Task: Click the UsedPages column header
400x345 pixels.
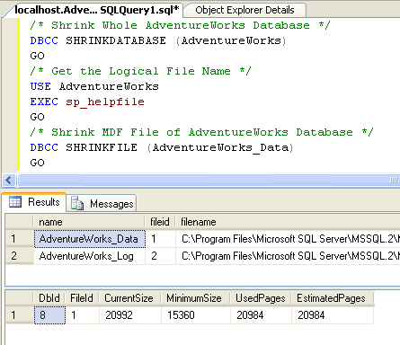Action: [x=260, y=298]
